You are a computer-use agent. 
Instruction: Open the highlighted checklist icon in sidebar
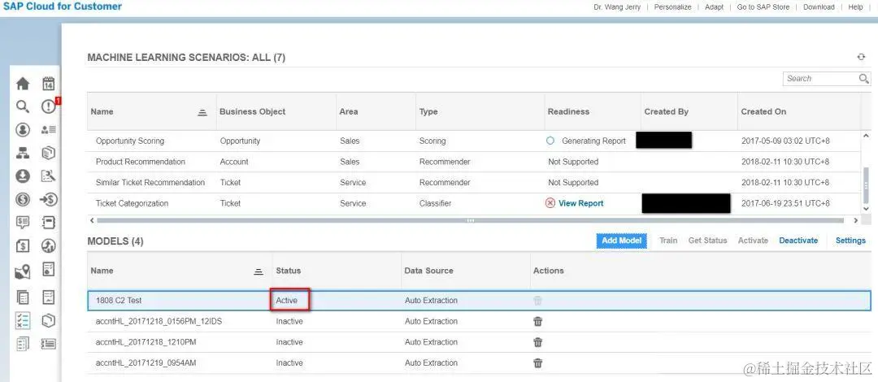(23, 320)
